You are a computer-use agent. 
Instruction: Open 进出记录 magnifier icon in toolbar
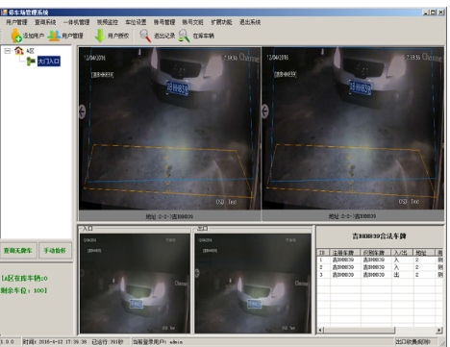pos(145,36)
